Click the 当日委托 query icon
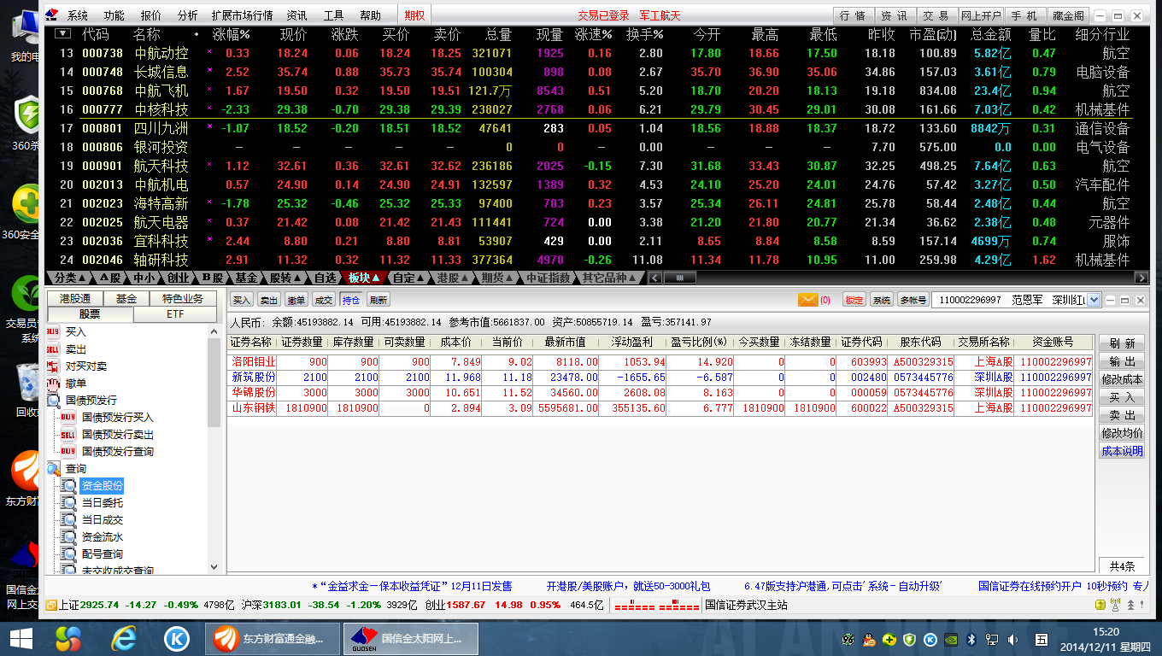 pyautogui.click(x=68, y=503)
